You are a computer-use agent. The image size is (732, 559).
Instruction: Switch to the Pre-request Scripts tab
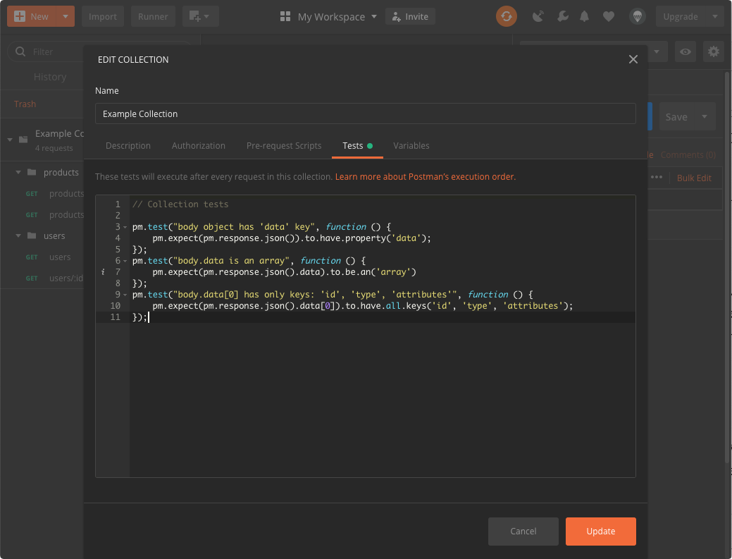(284, 146)
